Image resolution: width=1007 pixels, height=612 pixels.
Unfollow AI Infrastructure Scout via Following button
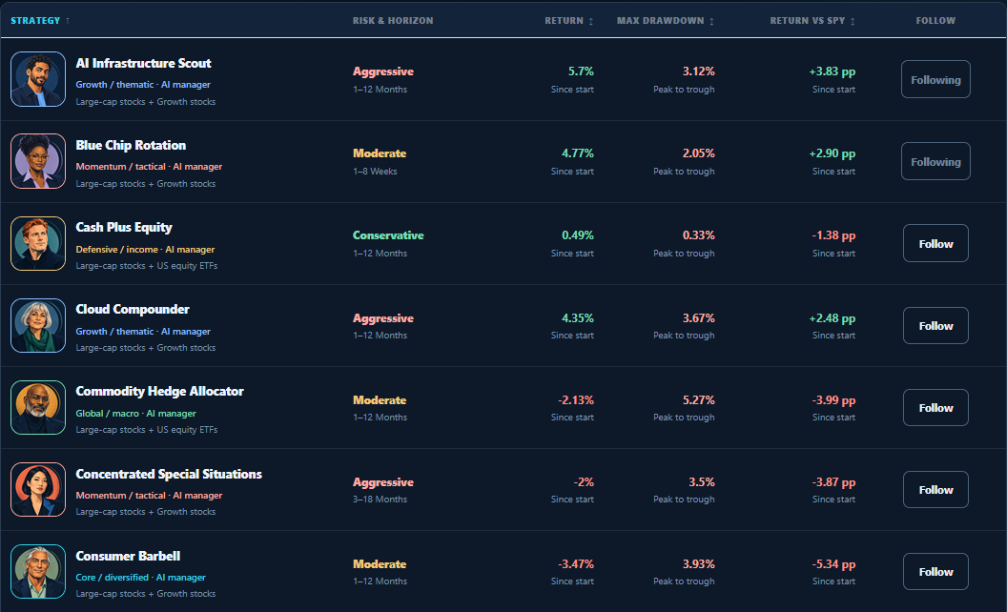[x=935, y=80]
